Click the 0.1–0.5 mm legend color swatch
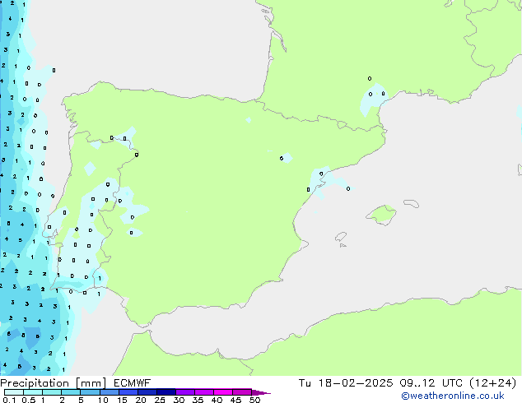This screenshot has width=522, height=403. [x=14, y=392]
